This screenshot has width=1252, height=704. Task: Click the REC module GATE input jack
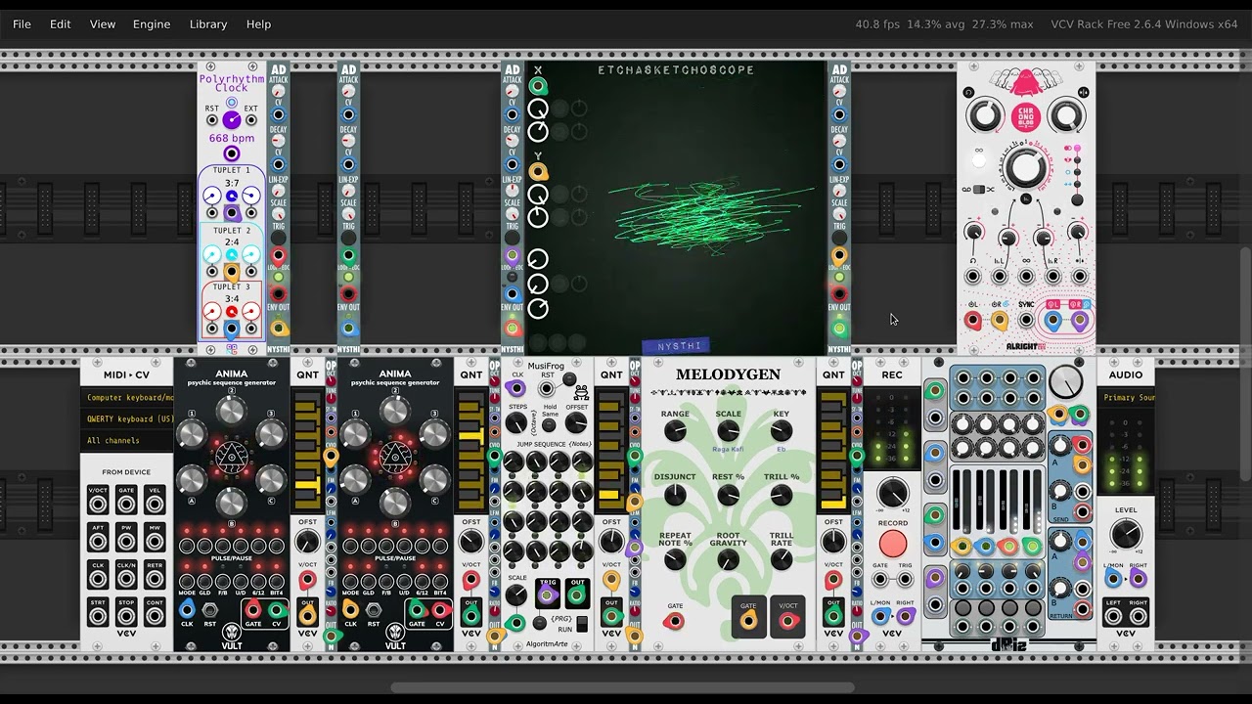tap(880, 580)
